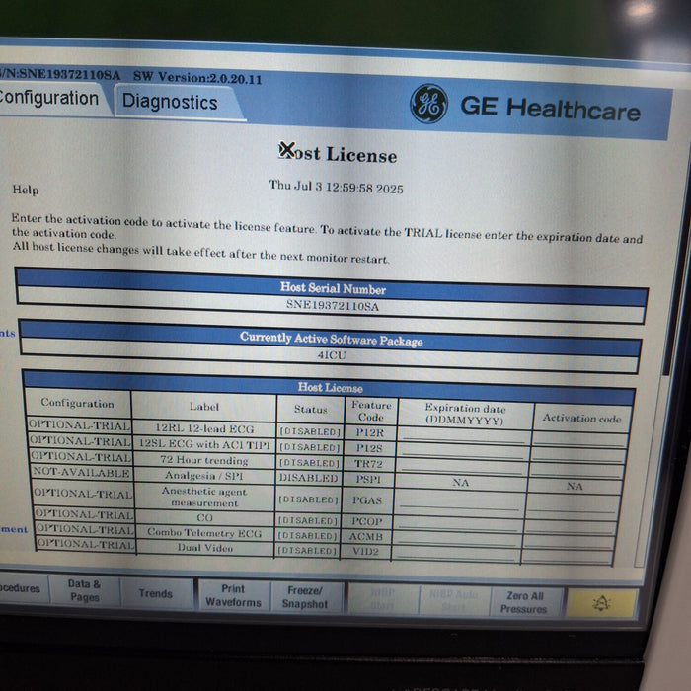Click activation code field for 12SL ECG row

[x=577, y=454]
